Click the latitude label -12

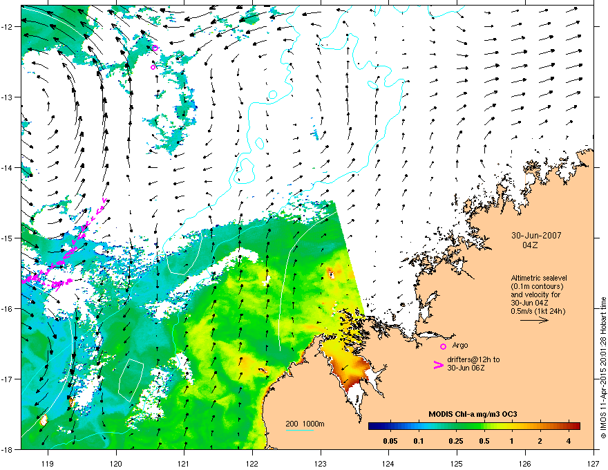(x=8, y=27)
